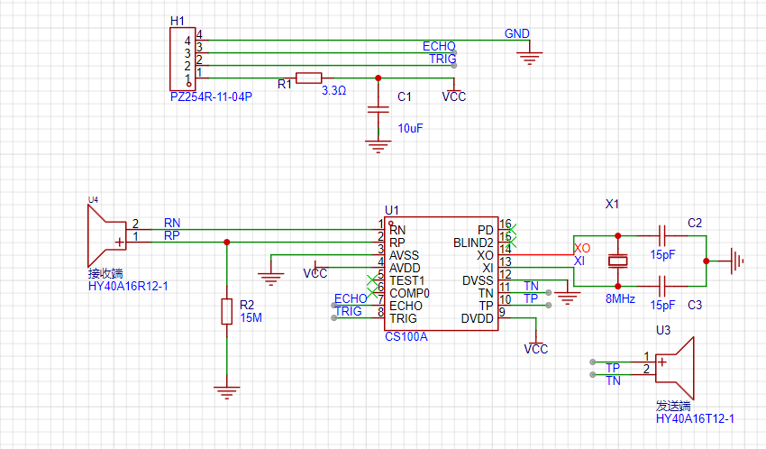Select the red XO net label
This screenshot has width=766, height=449.
(x=582, y=247)
